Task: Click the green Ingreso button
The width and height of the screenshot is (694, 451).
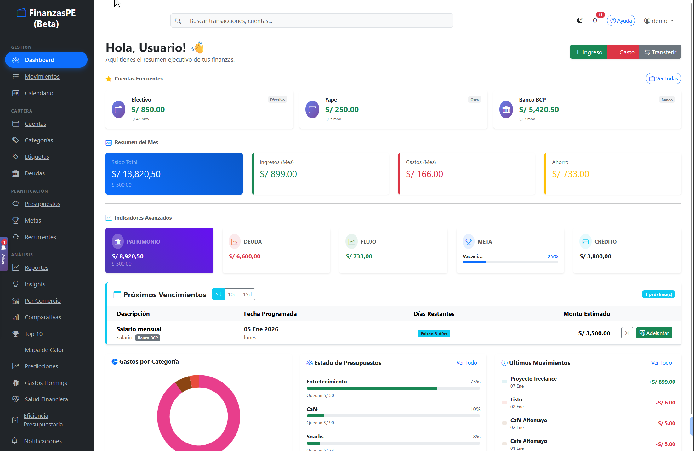Action: [589, 52]
